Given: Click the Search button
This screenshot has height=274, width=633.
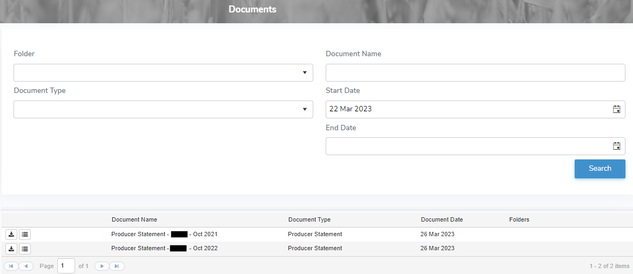Looking at the screenshot, I should pos(600,169).
